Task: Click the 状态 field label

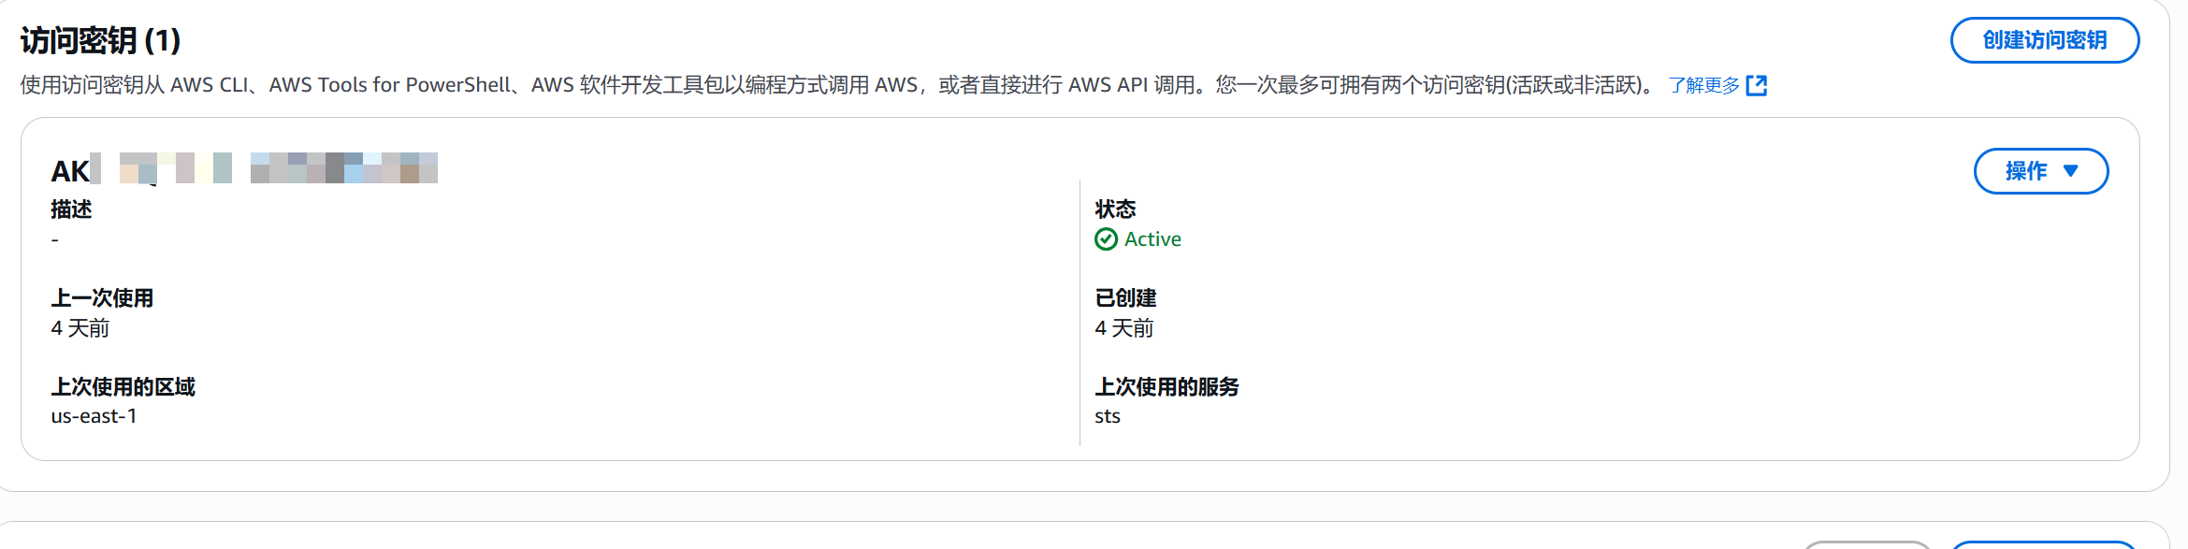Action: tap(1115, 209)
